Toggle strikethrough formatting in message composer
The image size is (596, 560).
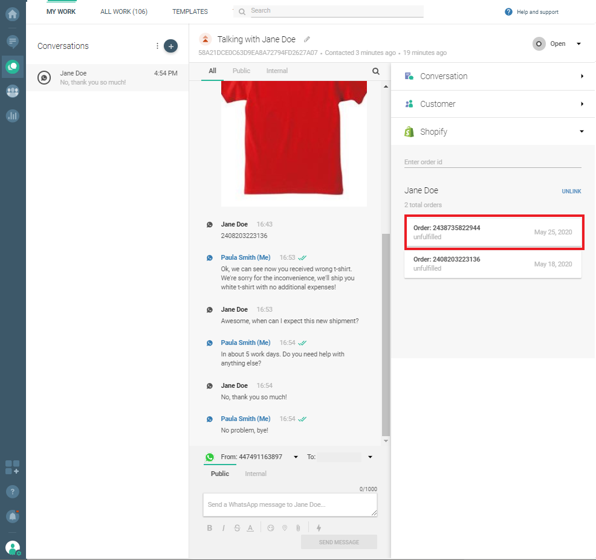[x=237, y=527]
